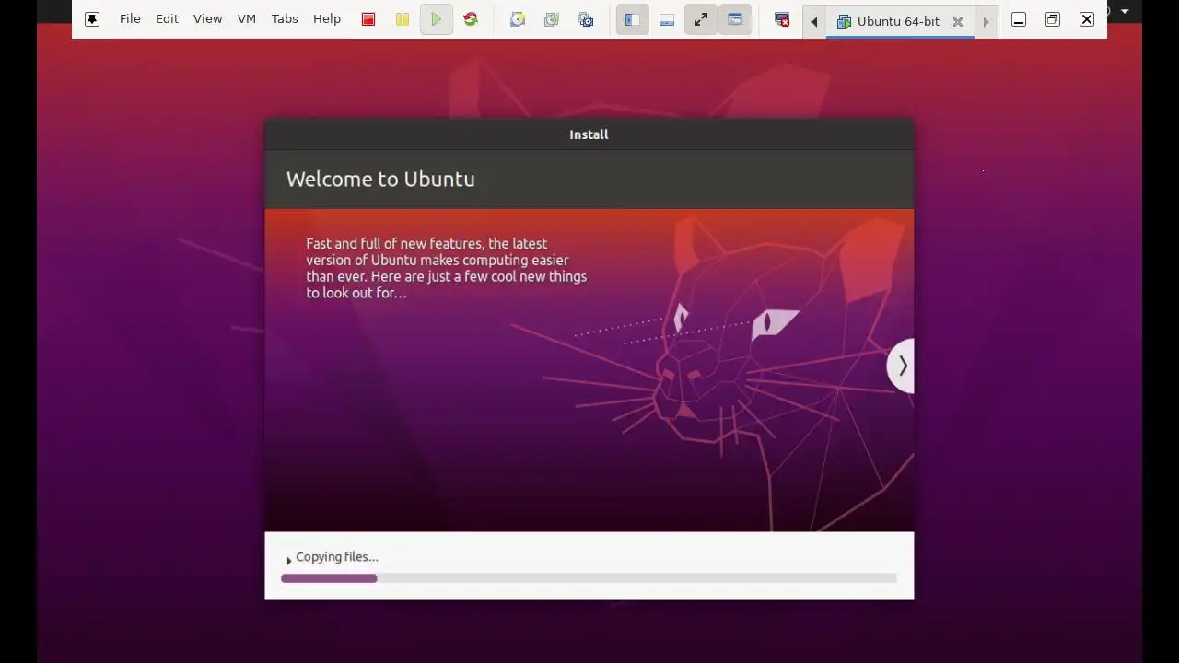Toggle full screen mode icon
Image resolution: width=1179 pixels, height=663 pixels.
(x=701, y=19)
